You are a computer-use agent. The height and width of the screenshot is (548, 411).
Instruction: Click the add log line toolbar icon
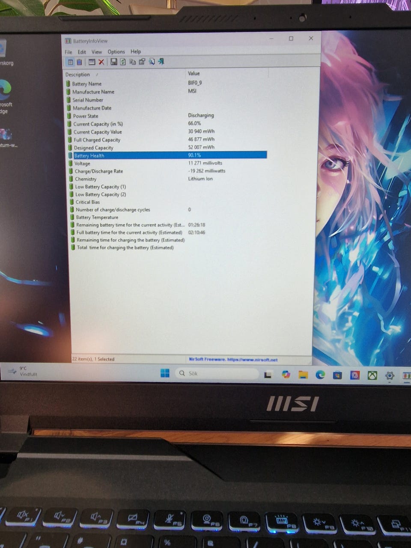92,62
